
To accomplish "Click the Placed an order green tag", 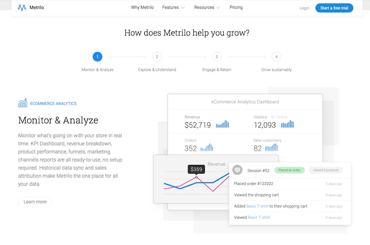I will tap(289, 170).
